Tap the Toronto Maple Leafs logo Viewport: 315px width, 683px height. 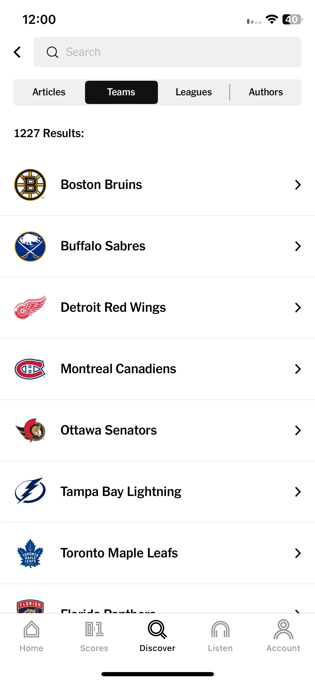coord(30,553)
